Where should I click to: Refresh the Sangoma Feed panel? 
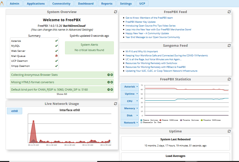[x=229, y=46]
